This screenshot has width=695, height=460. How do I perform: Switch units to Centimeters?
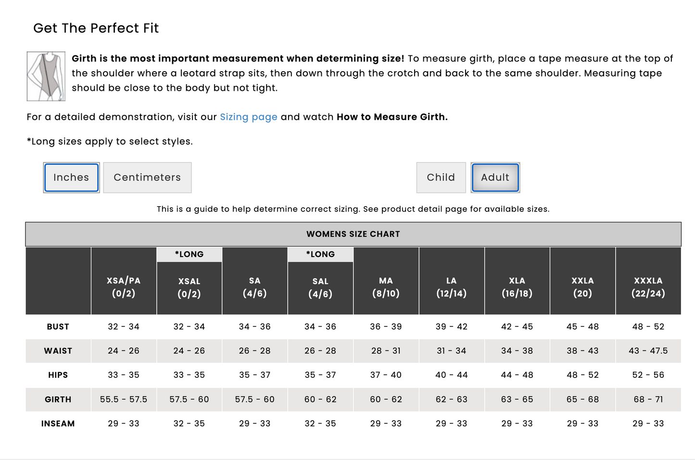[x=147, y=177]
